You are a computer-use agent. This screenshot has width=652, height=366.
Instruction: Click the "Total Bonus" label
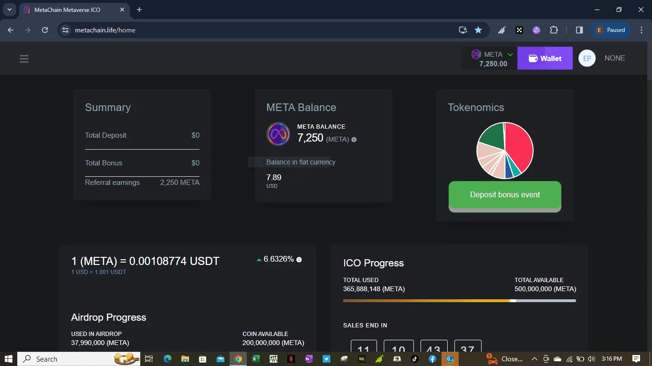104,163
